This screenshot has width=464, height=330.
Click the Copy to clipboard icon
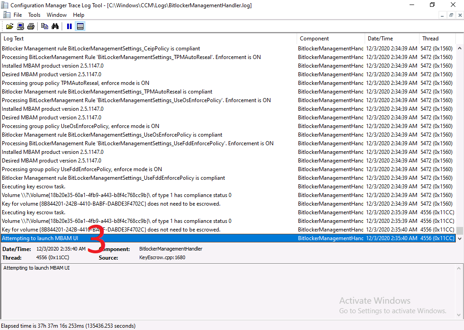pyautogui.click(x=45, y=26)
